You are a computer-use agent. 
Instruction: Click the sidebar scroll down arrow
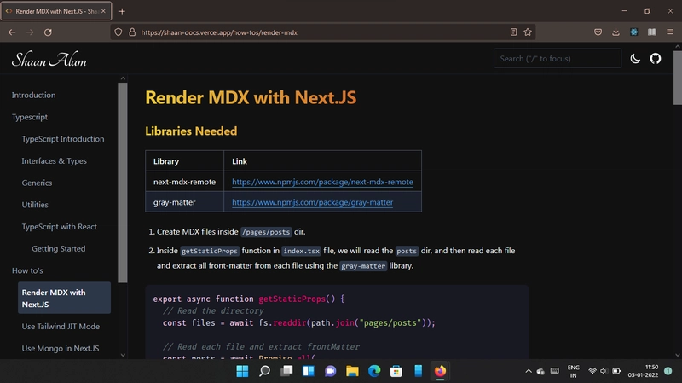pyautogui.click(x=123, y=355)
